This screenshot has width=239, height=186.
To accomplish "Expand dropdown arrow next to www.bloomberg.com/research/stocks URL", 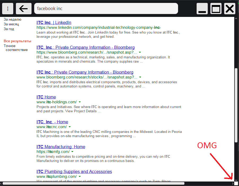I will [x=140, y=77].
